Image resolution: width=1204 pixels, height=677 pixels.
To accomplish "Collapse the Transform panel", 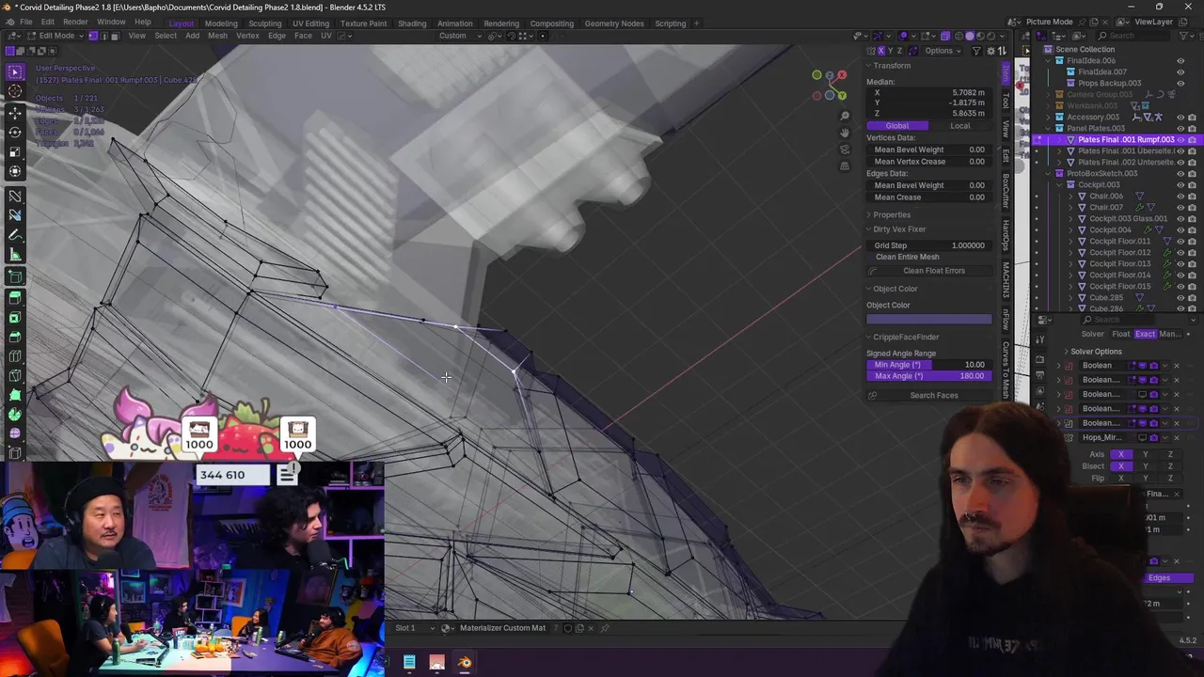I will pyautogui.click(x=891, y=66).
